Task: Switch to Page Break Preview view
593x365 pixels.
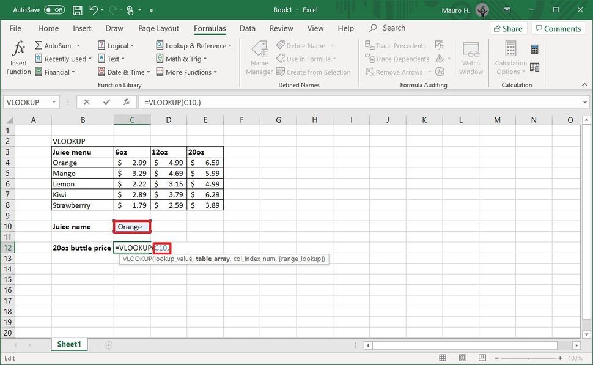Action: (x=482, y=358)
